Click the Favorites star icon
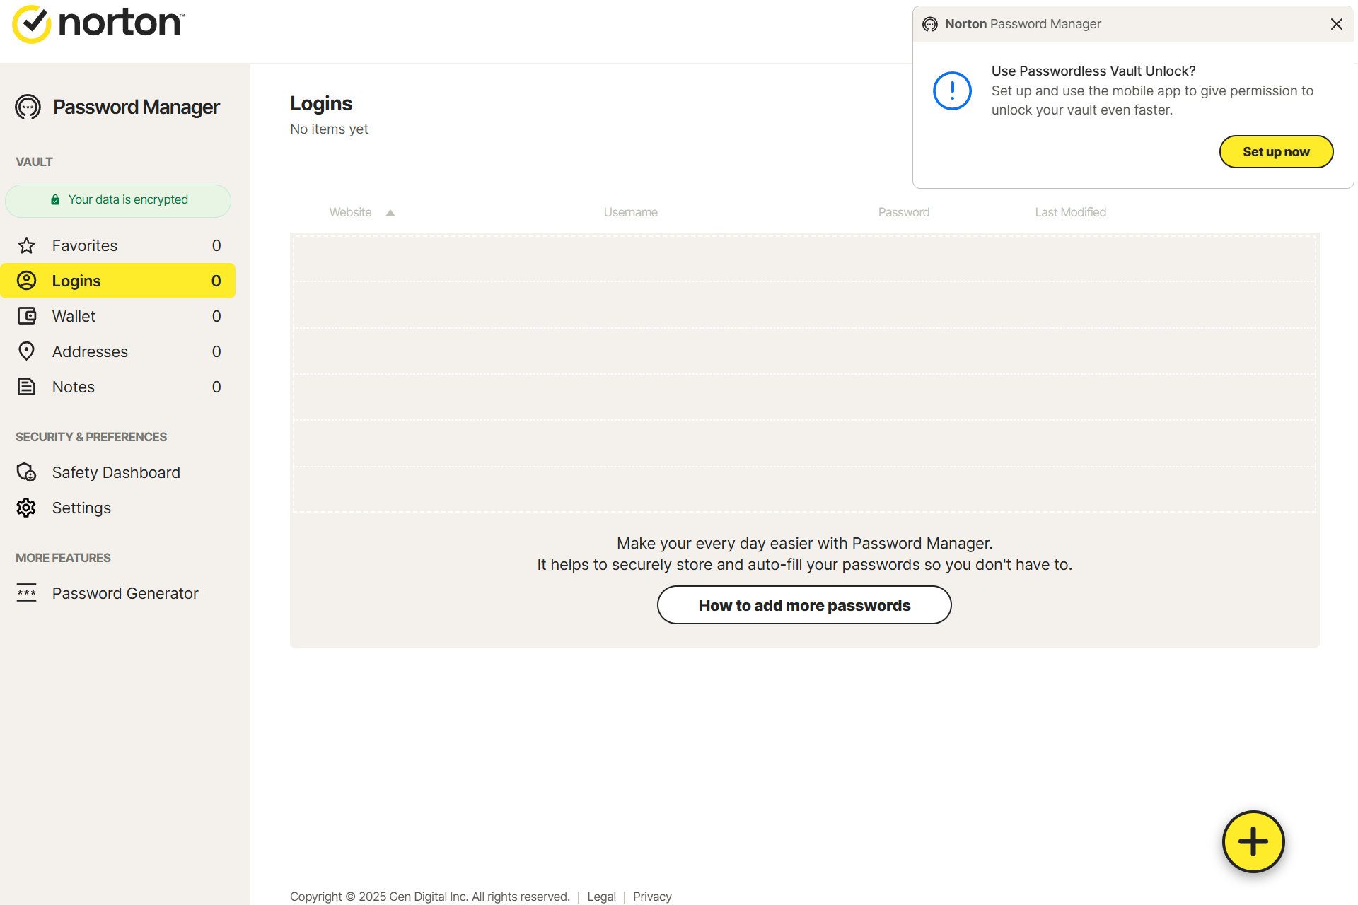This screenshot has height=905, width=1358. point(26,245)
